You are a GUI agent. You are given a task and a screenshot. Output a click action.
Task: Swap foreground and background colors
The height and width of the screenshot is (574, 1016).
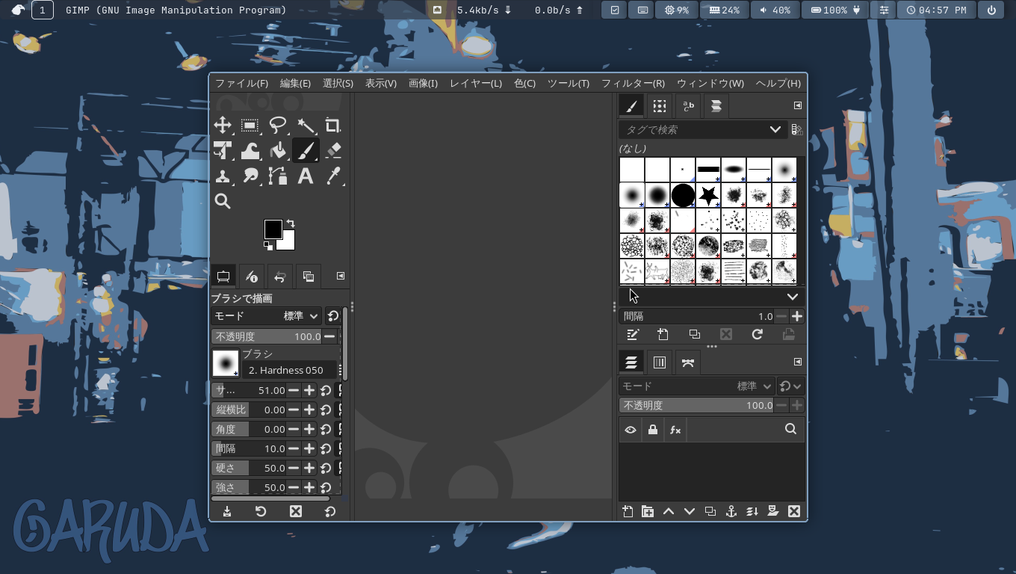tap(291, 223)
